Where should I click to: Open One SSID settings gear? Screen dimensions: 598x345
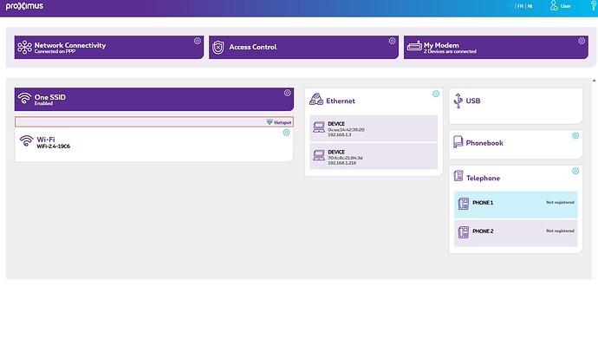click(287, 93)
